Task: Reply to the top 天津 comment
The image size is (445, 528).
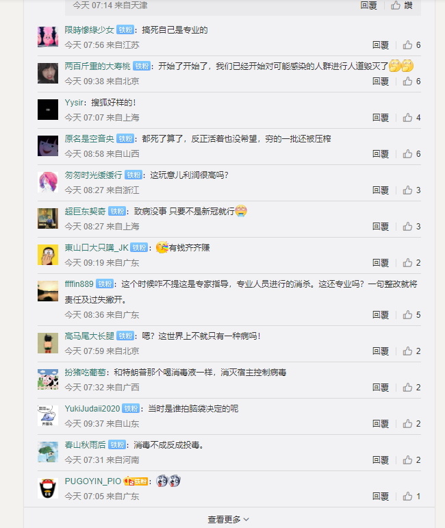Action: (368, 5)
